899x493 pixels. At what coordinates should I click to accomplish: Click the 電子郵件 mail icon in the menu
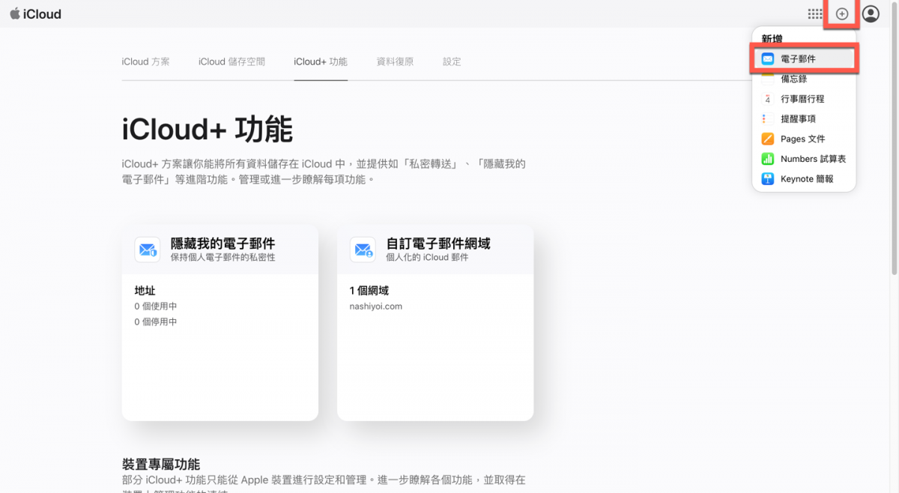768,58
